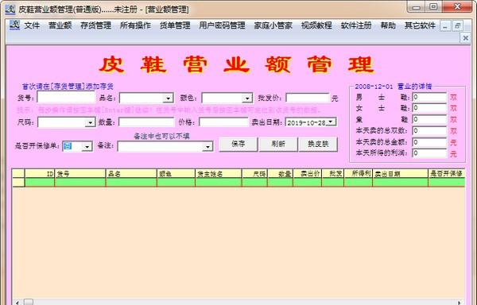Open the 货单管理 menu

(x=175, y=25)
